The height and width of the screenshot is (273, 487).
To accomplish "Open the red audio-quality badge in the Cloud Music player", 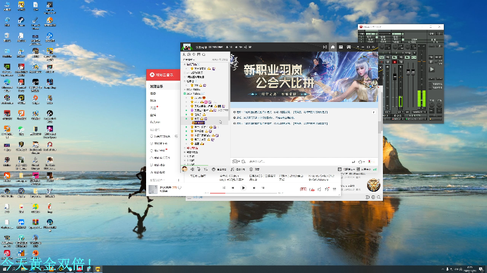I will pos(303,189).
